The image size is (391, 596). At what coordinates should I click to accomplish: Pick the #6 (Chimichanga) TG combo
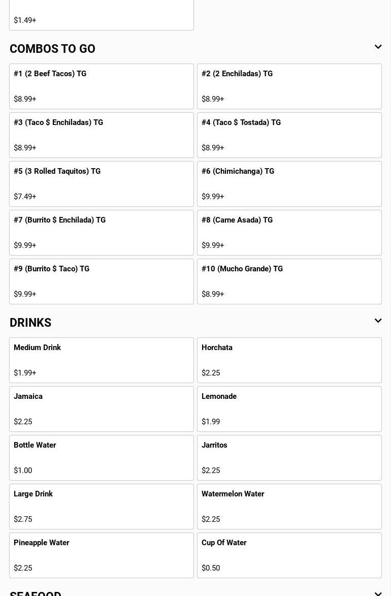point(289,184)
